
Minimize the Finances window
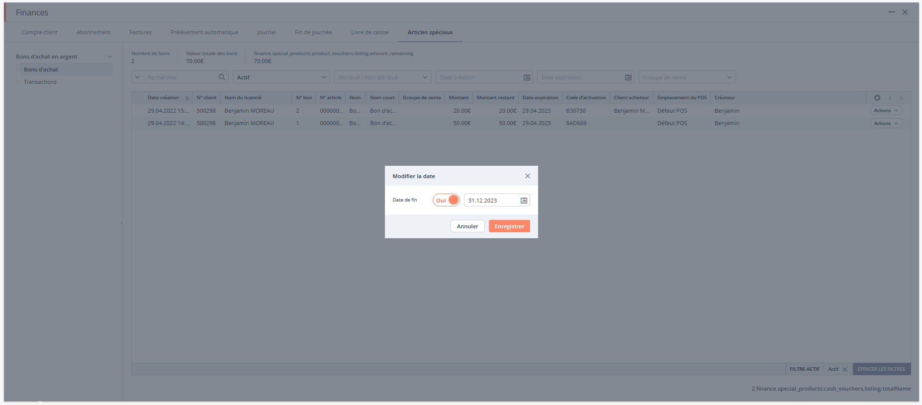(x=892, y=12)
